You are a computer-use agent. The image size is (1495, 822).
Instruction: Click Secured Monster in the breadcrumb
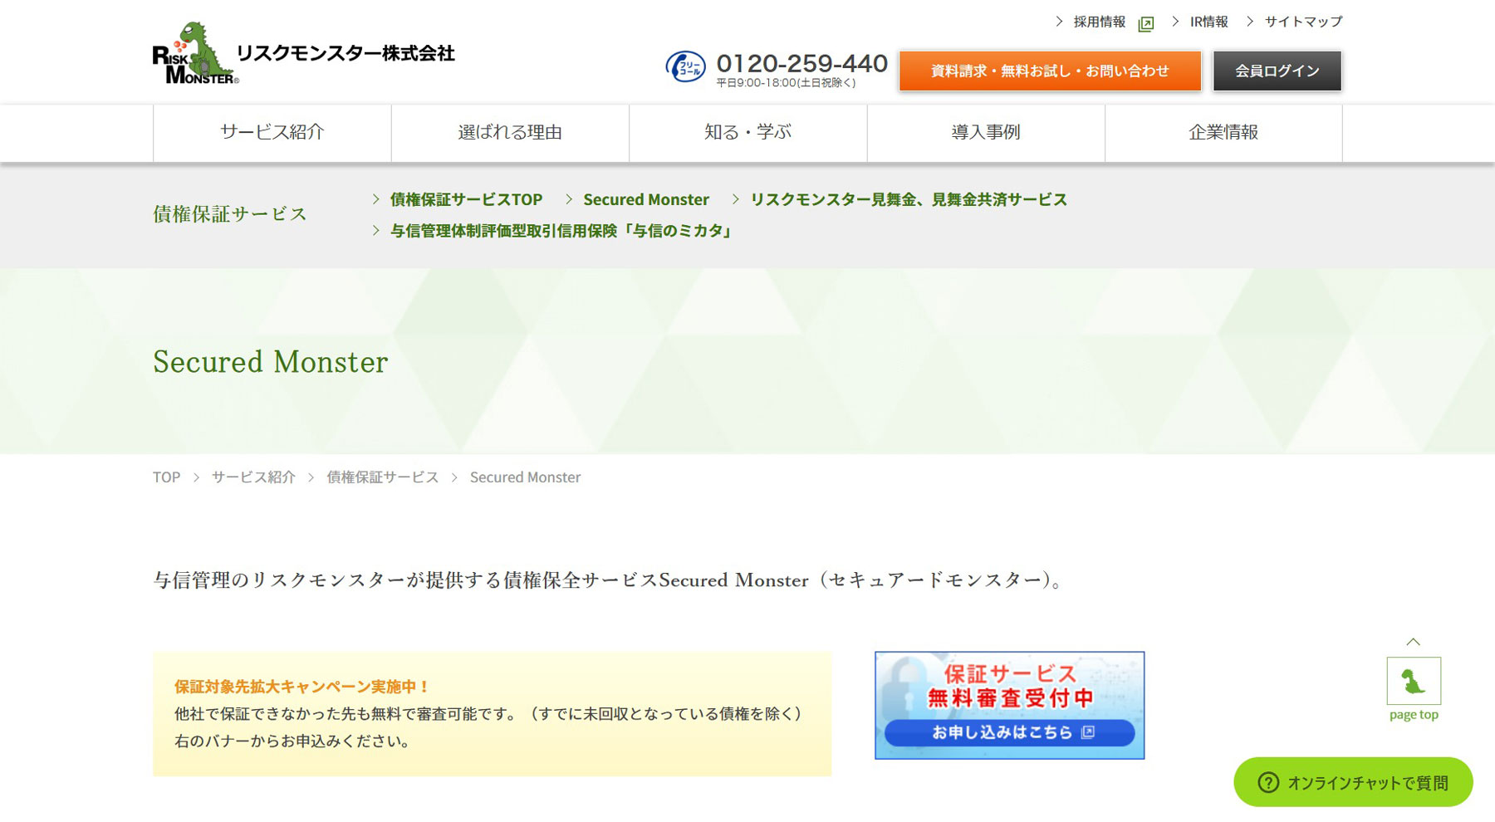[x=525, y=477]
